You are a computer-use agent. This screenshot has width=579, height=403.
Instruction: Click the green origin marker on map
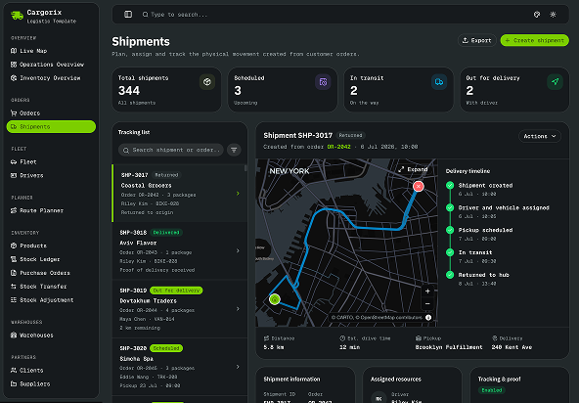point(275,299)
